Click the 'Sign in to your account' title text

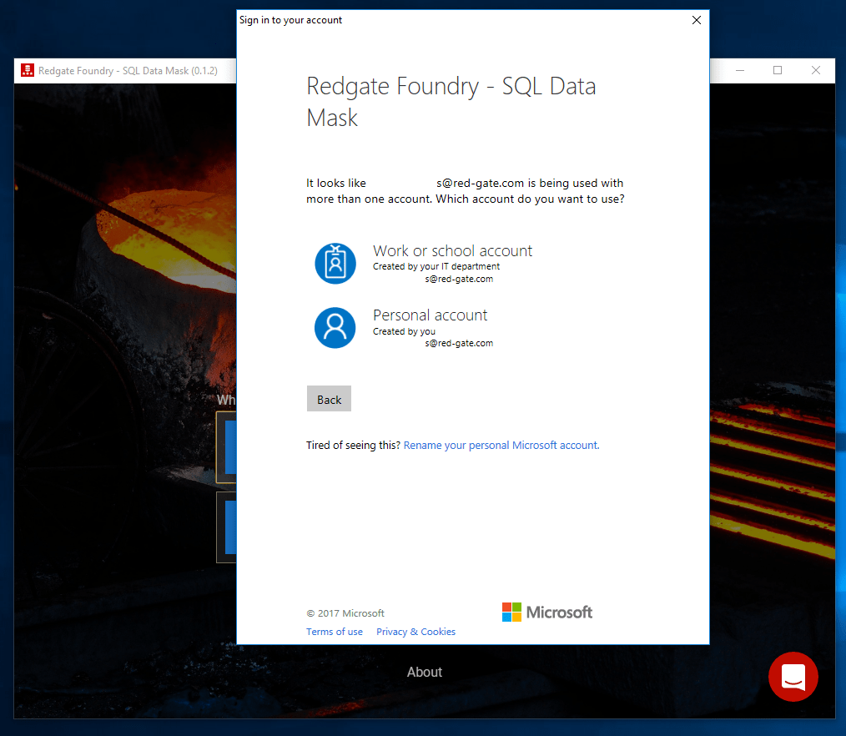291,20
